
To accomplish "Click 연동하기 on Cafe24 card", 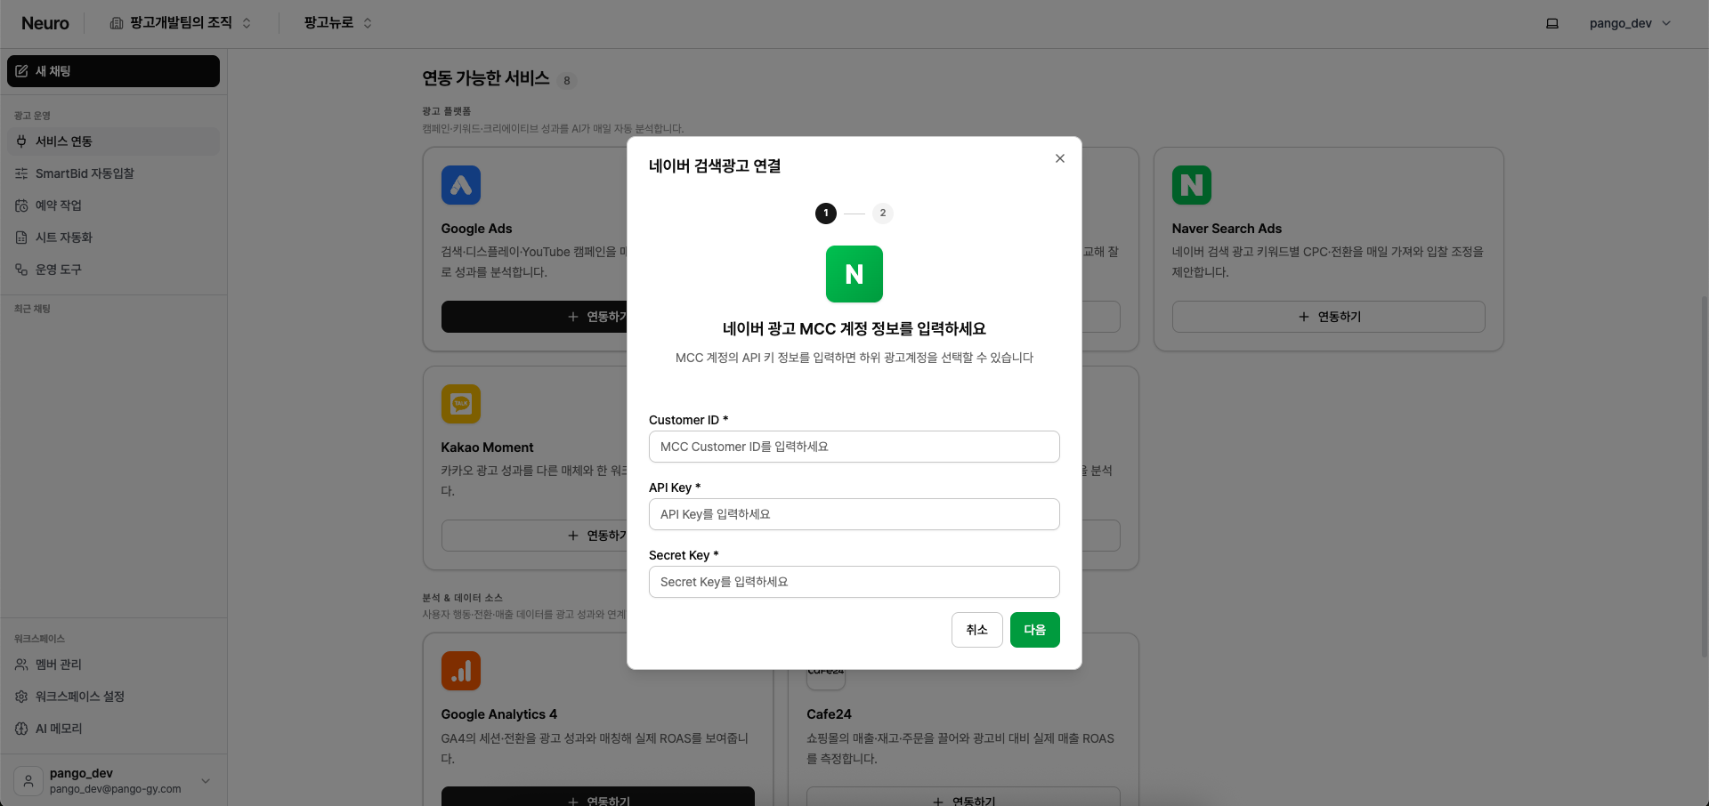I will pyautogui.click(x=963, y=797).
